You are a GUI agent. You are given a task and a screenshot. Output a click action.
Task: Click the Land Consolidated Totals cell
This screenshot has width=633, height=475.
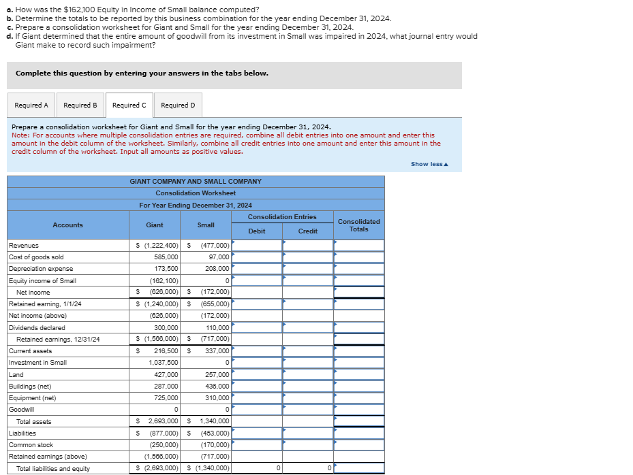click(358, 374)
